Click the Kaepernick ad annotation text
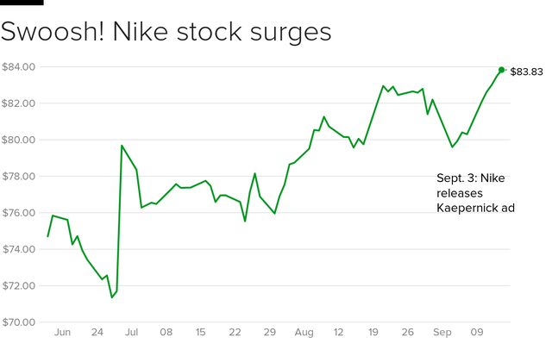The width and height of the screenshot is (552, 356). tap(475, 193)
